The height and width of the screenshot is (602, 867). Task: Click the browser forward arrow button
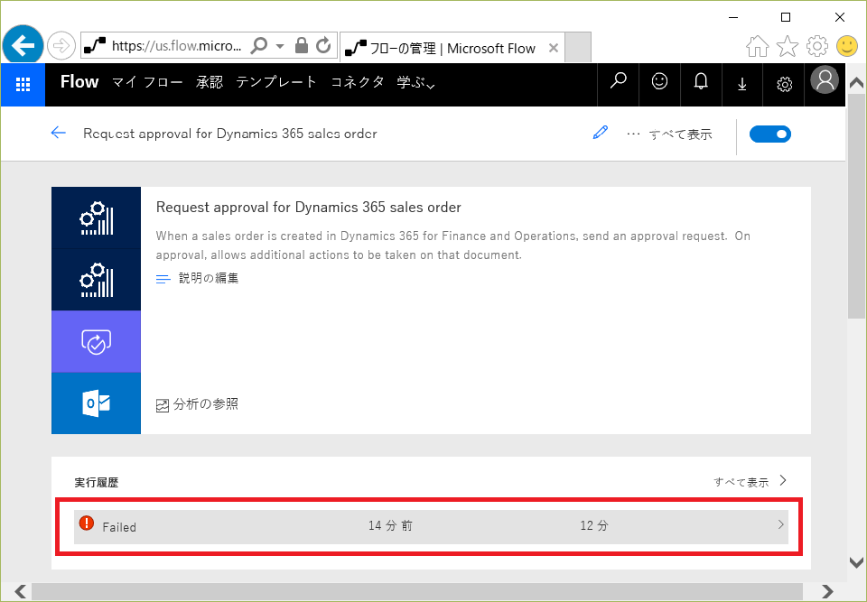click(61, 45)
